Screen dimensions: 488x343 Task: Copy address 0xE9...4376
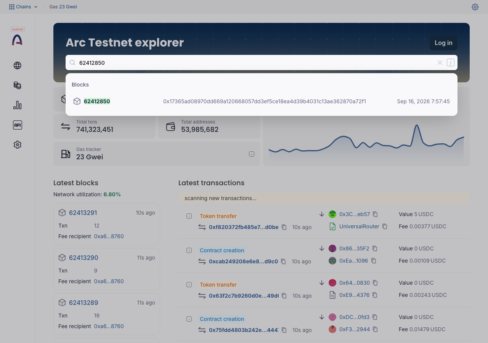point(375,295)
